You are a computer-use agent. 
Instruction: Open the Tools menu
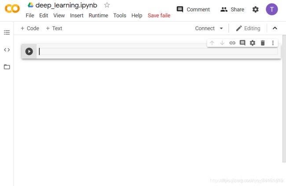[x=120, y=16]
